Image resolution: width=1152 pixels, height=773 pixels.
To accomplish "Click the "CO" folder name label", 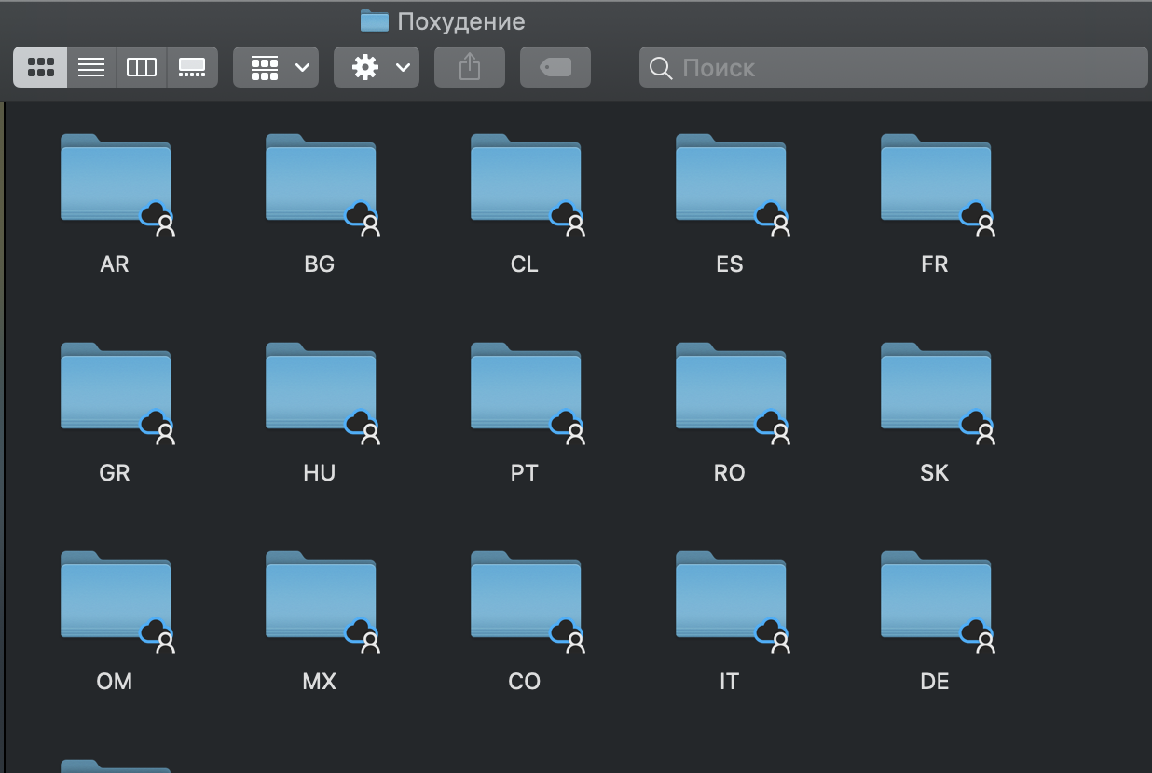I will (x=525, y=682).
